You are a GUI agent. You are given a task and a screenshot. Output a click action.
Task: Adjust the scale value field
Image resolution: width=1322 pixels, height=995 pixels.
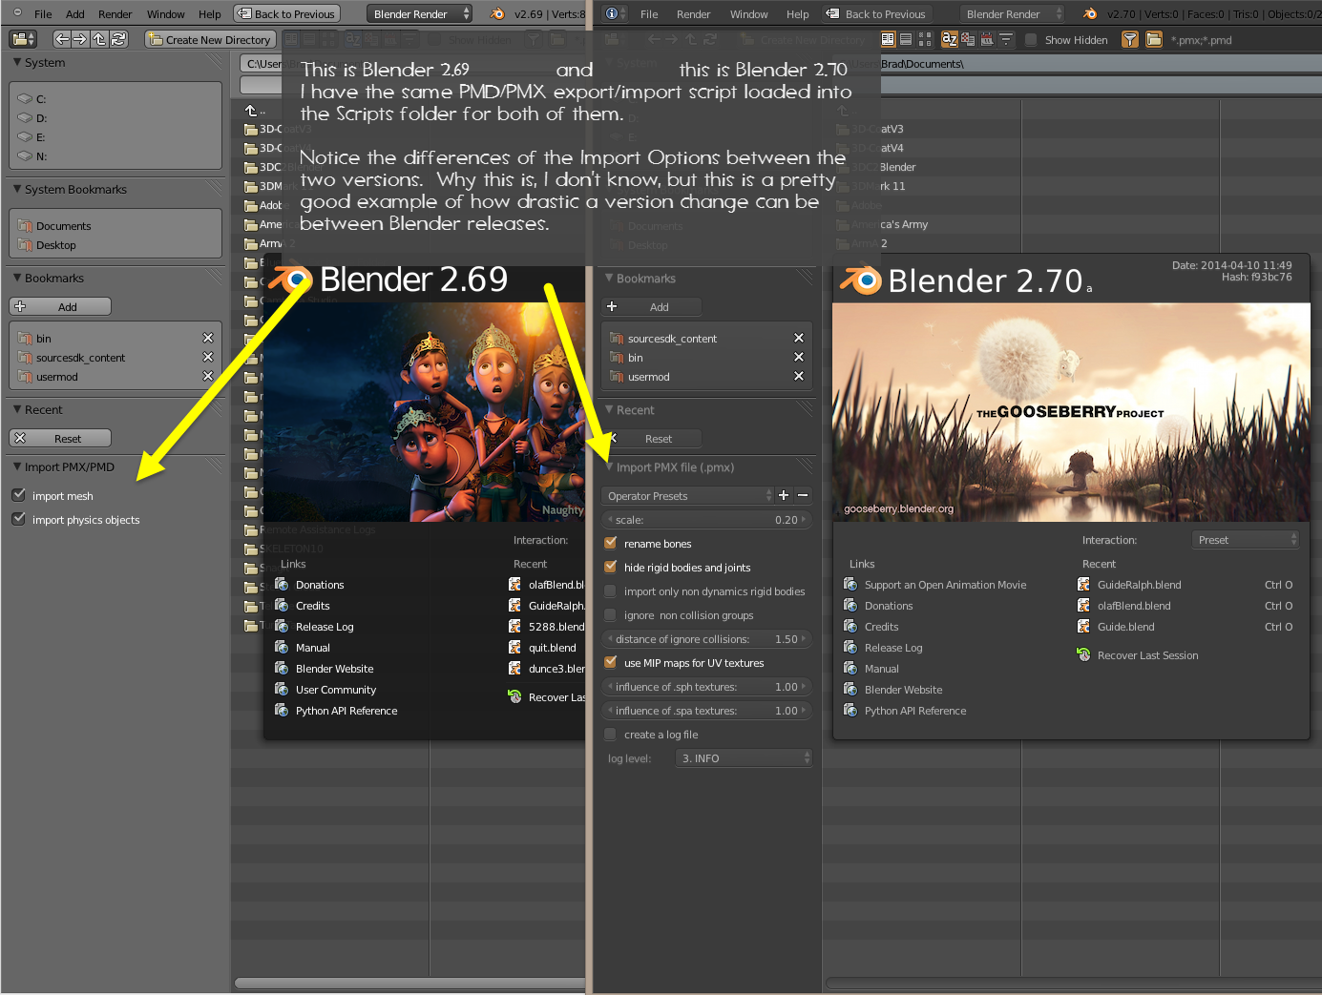(x=707, y=519)
